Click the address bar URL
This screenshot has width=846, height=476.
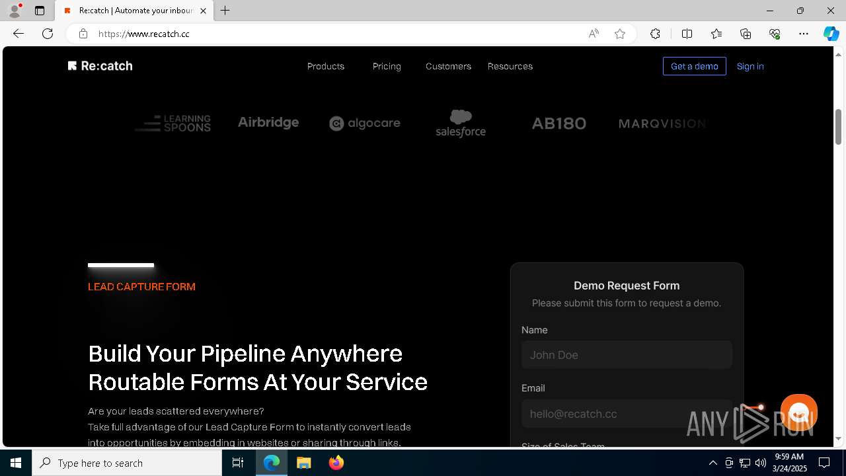144,34
